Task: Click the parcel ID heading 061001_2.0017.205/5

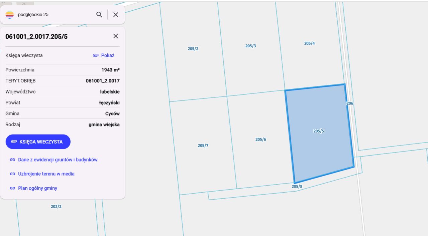Action: point(36,36)
